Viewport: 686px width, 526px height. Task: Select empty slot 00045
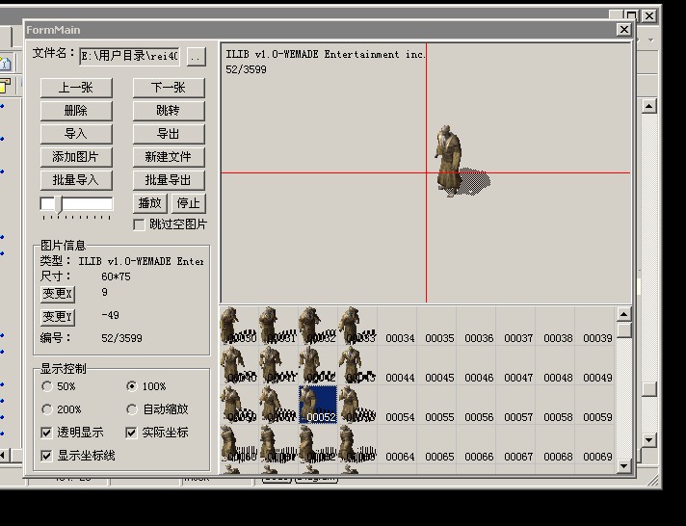coord(436,365)
